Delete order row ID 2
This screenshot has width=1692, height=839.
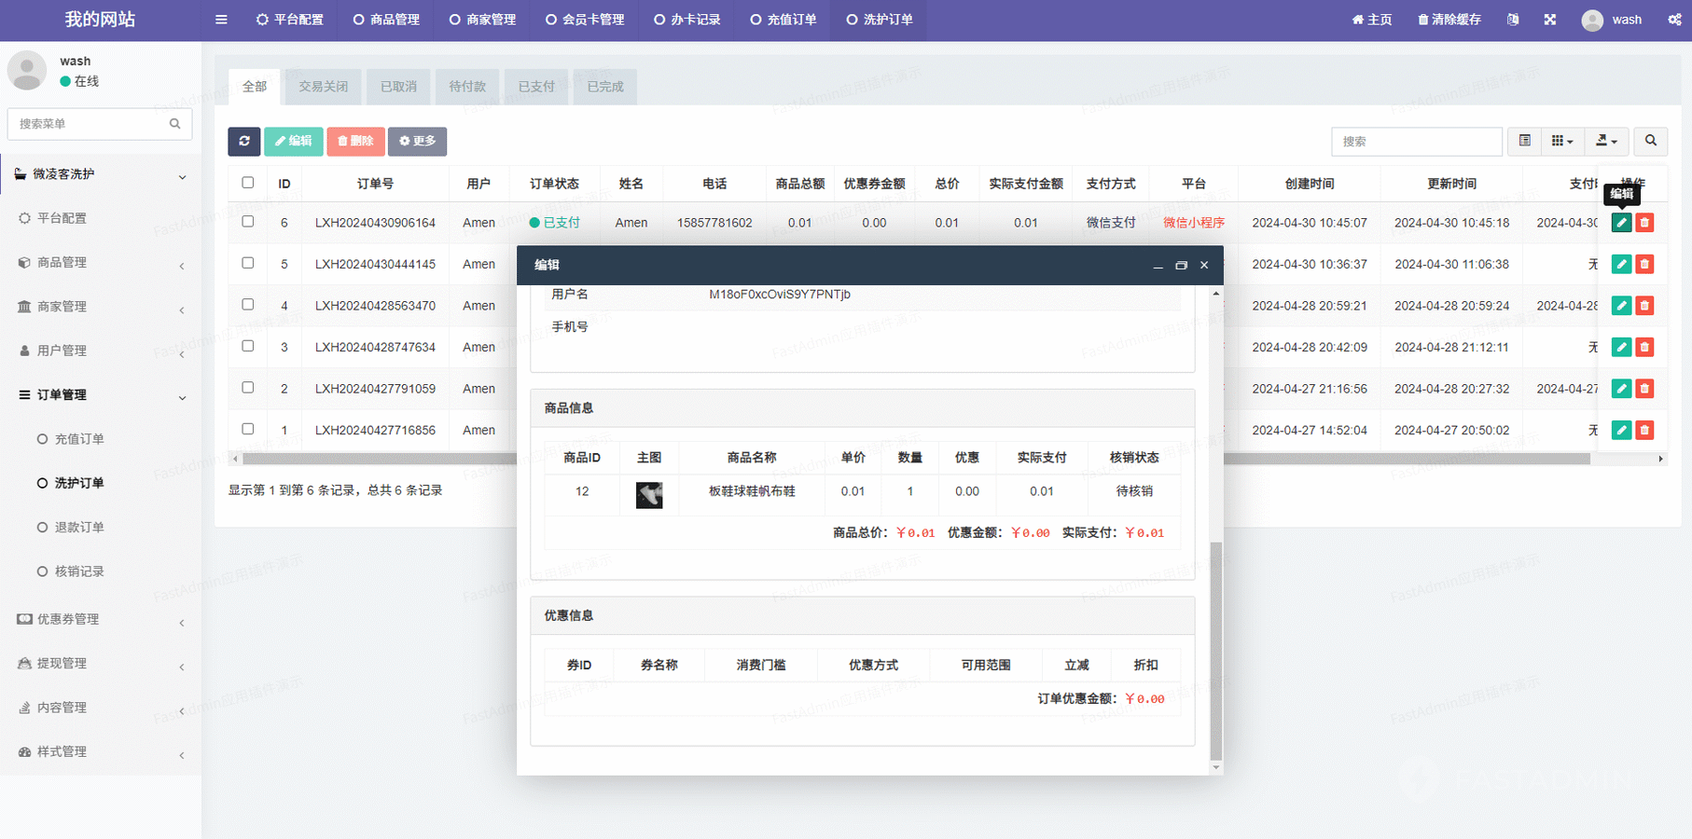point(1644,389)
